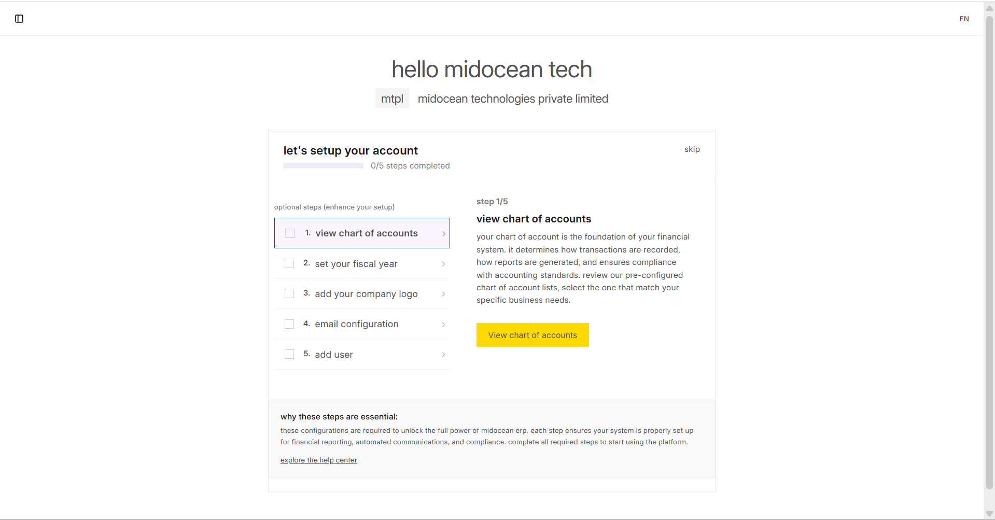Viewport: 995px width, 520px height.
Task: Expand the "add user" chevron
Action: pos(443,355)
